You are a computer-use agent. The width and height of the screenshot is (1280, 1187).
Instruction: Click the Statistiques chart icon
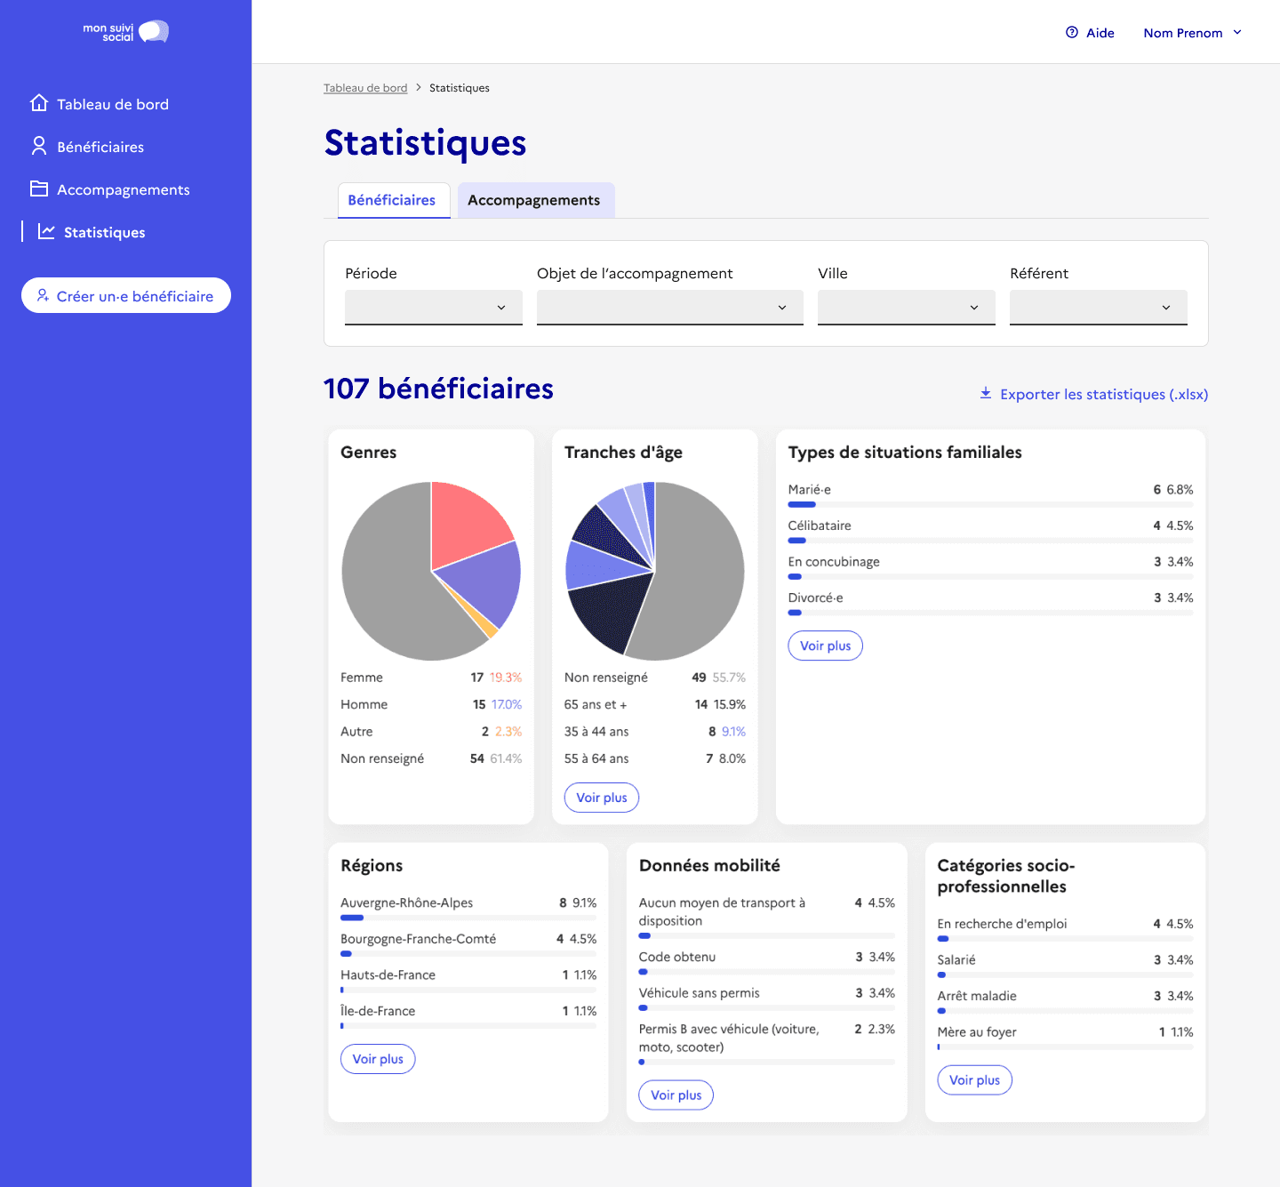click(46, 231)
